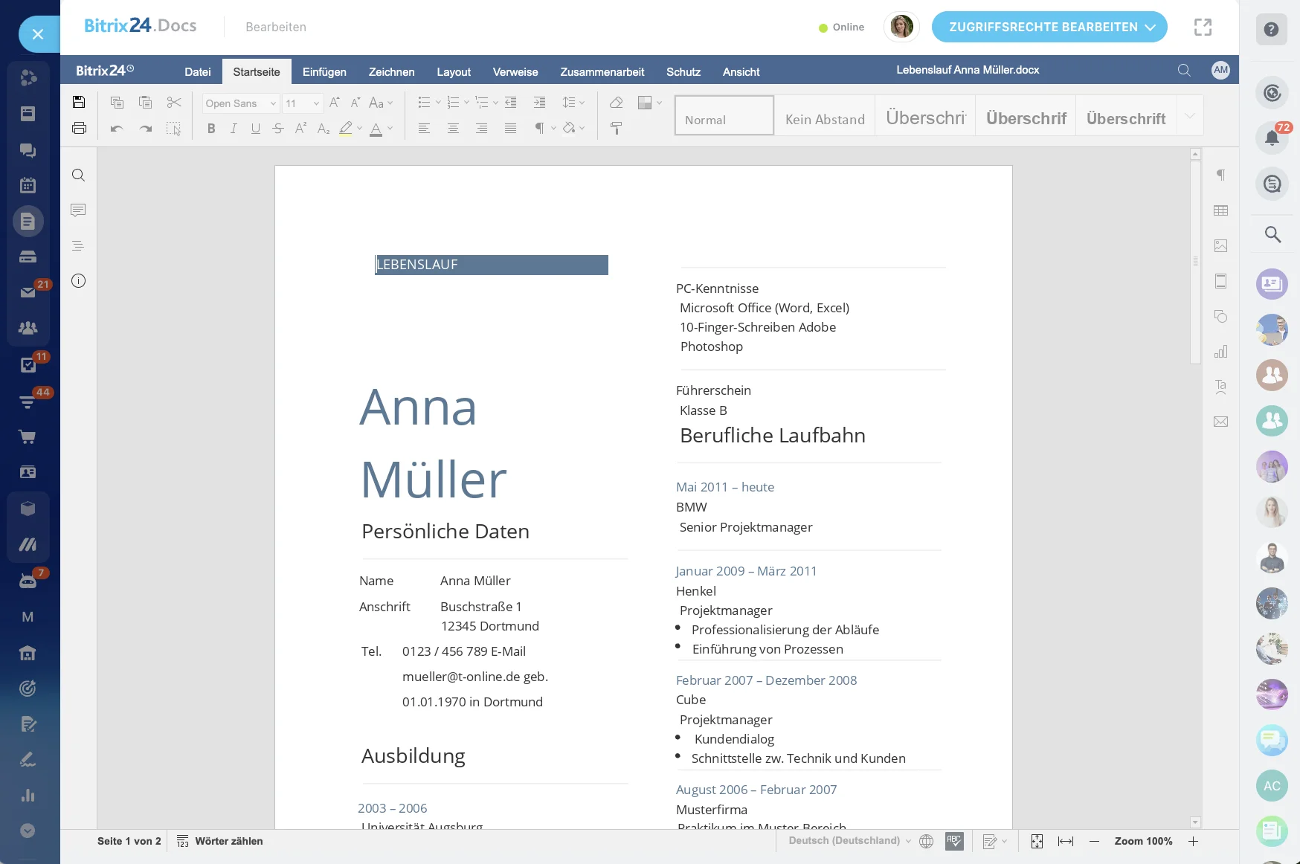The height and width of the screenshot is (864, 1300).
Task: Open the chart insertion panel
Action: pyautogui.click(x=1220, y=352)
